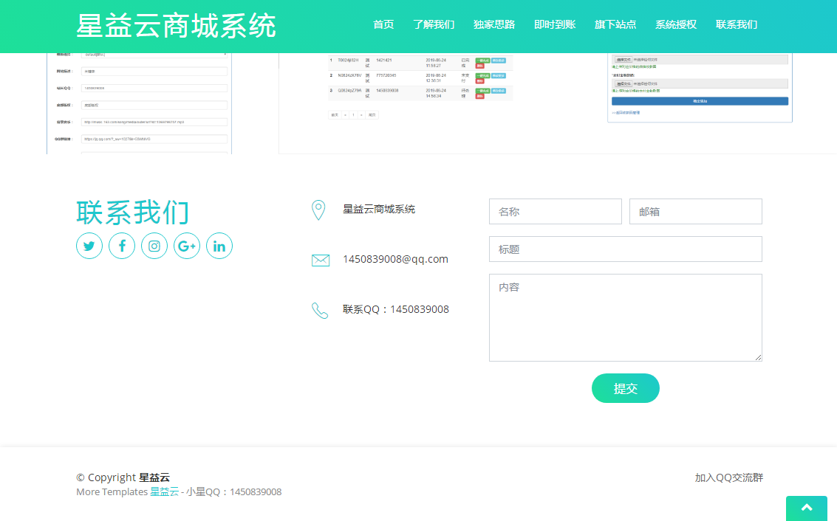Click the phone icon beside 联系QQ
This screenshot has width=837, height=521.
pyautogui.click(x=320, y=309)
